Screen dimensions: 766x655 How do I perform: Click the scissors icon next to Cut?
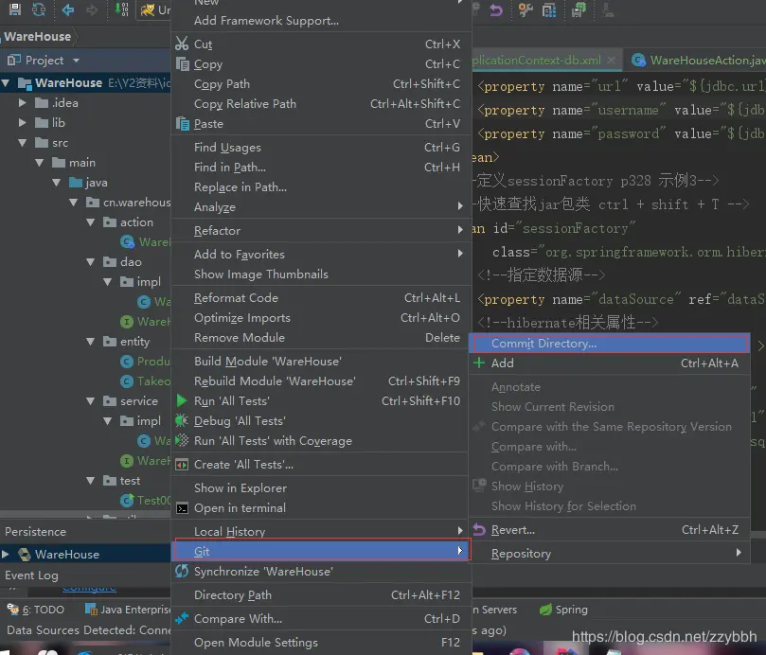182,44
